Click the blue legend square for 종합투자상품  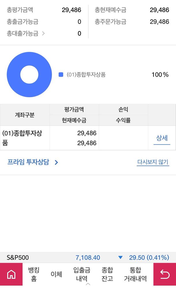[61, 75]
